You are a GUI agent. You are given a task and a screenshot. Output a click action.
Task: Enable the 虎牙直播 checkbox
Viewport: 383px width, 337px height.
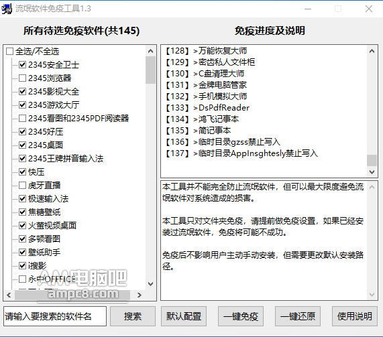[x=23, y=185]
